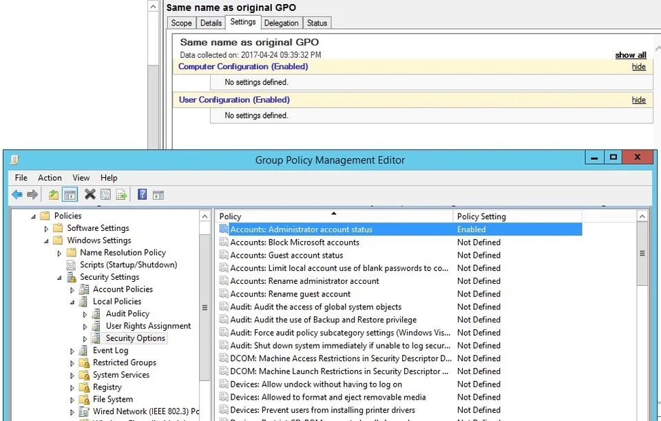Click the Policies folder icon
This screenshot has width=661, height=421.
pyautogui.click(x=45, y=216)
